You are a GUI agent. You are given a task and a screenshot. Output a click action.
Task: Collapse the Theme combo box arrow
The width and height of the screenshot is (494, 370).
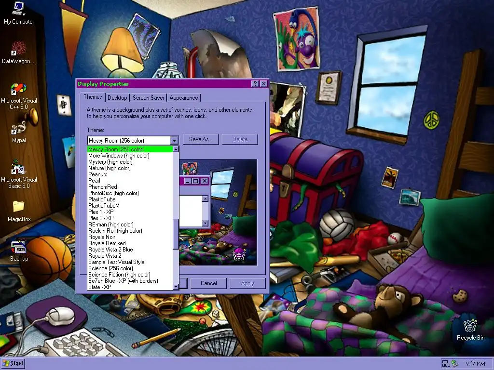coord(174,140)
